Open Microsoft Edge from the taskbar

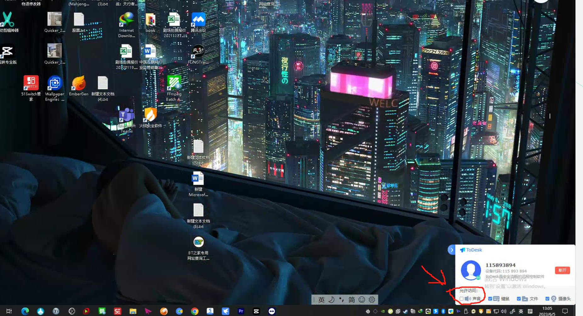(25, 311)
